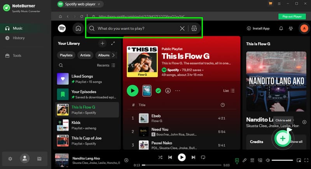Select the Music sidebar tab
The height and width of the screenshot is (169, 311).
[x=25, y=28]
